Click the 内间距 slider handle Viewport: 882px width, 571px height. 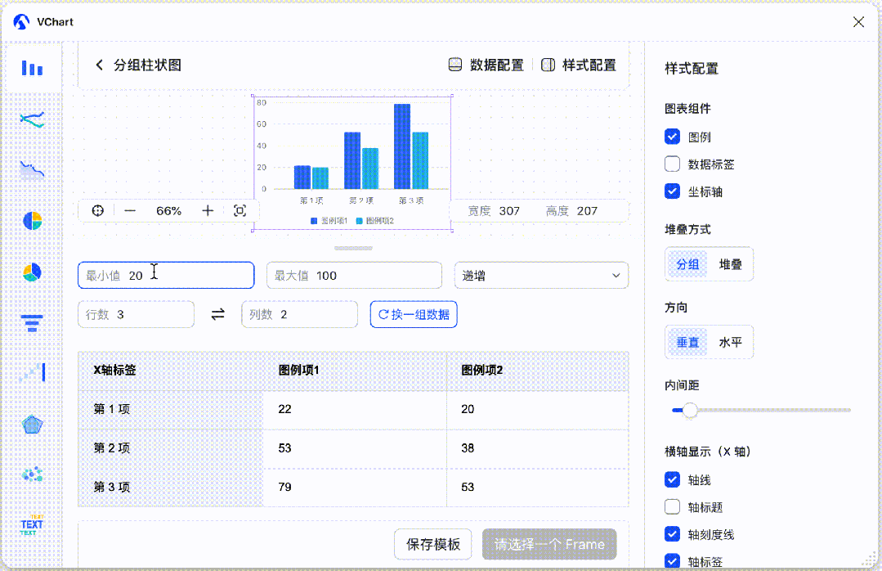690,410
